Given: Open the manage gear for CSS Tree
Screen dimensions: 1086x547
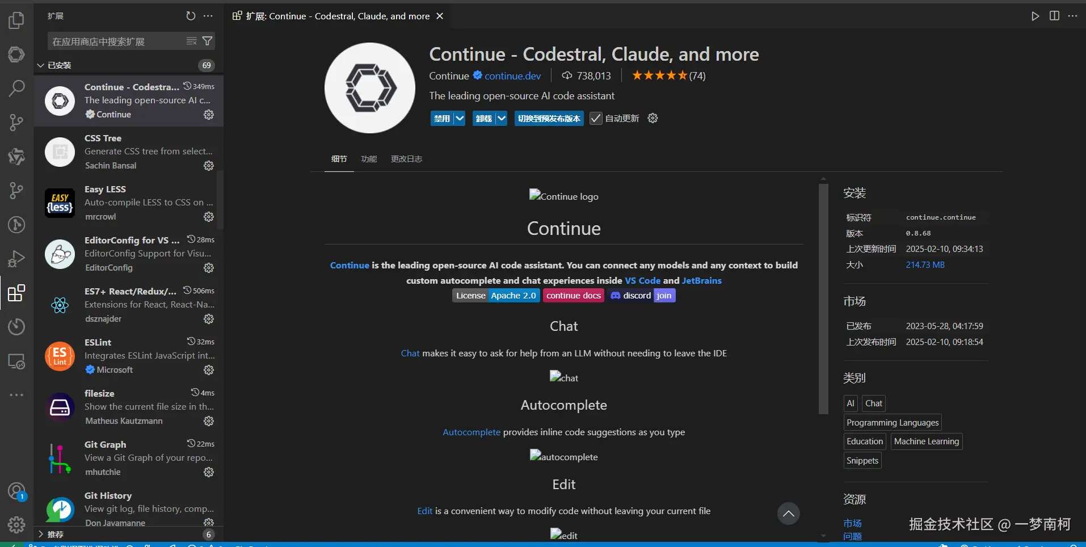Looking at the screenshot, I should [x=209, y=166].
